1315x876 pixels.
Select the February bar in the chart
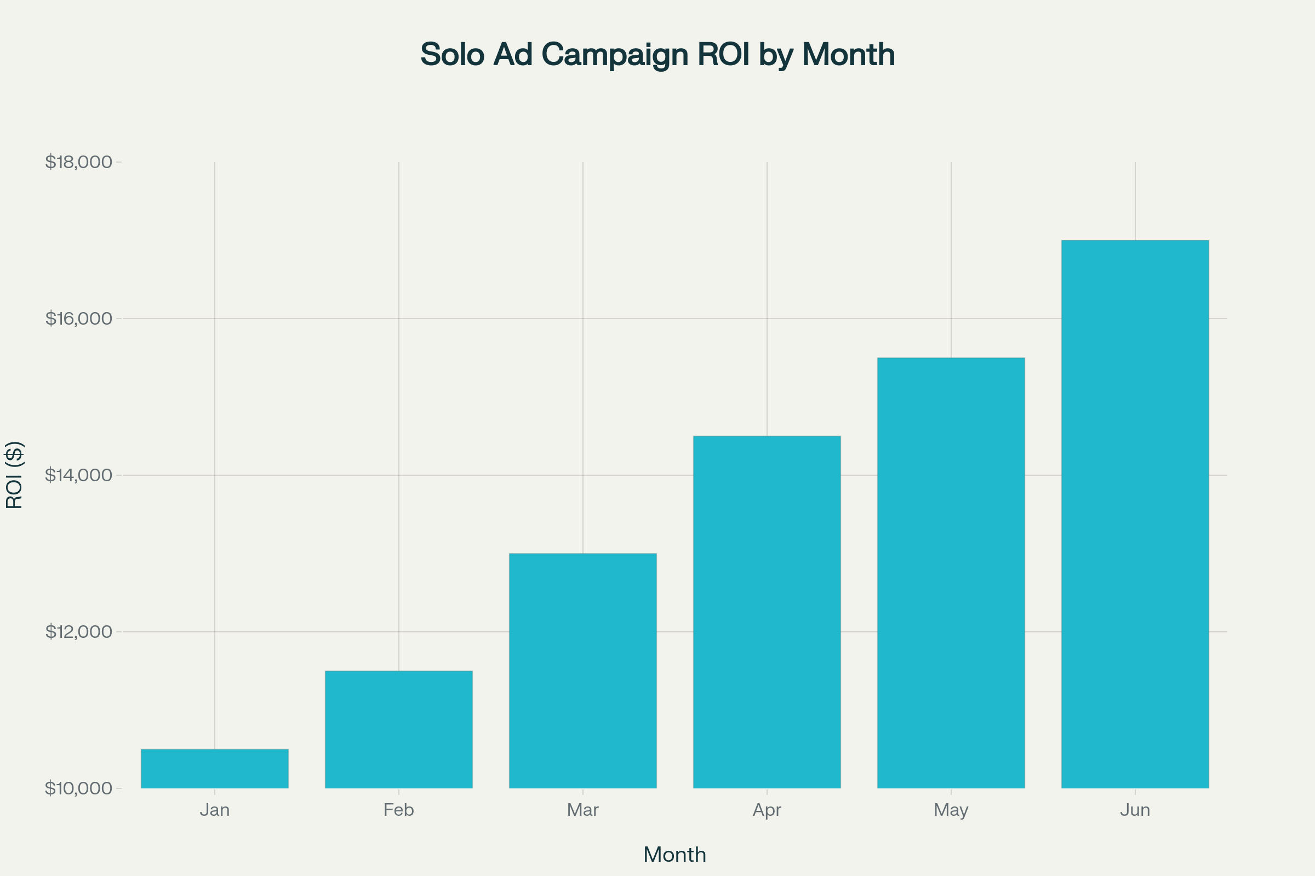tap(399, 730)
